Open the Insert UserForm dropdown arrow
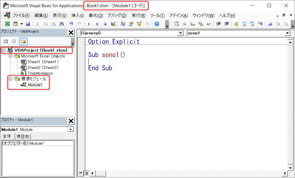Viewport: 295px width, 178px height. (x=22, y=24)
